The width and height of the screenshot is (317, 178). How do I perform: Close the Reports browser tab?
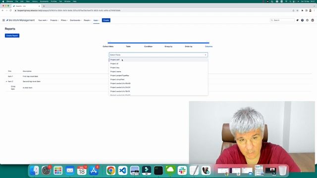click(x=39, y=6)
